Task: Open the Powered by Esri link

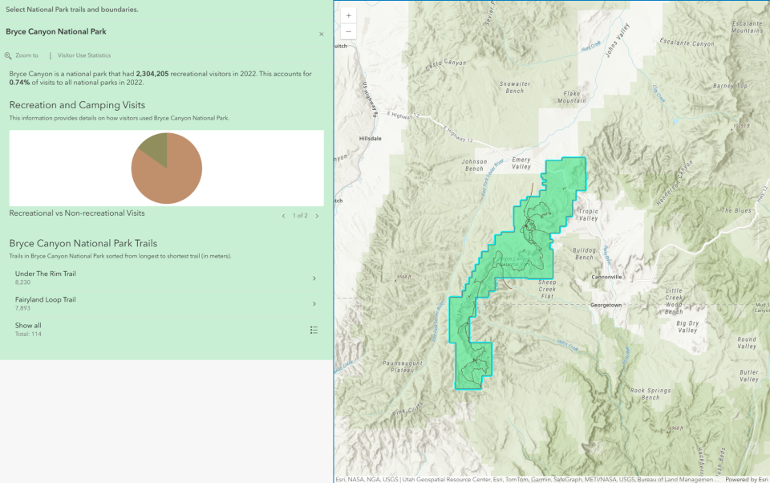Action: click(746, 479)
